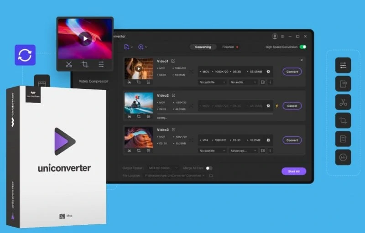Screen dimensions: 365x233
Task: Click the adjustment sliders tool on right panel
Action: (x=343, y=65)
